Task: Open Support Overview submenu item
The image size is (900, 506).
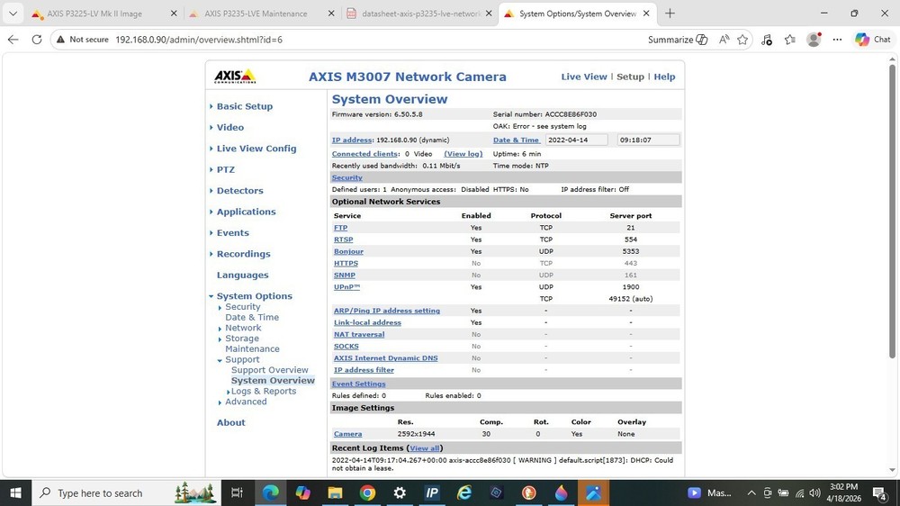Action: pos(270,370)
